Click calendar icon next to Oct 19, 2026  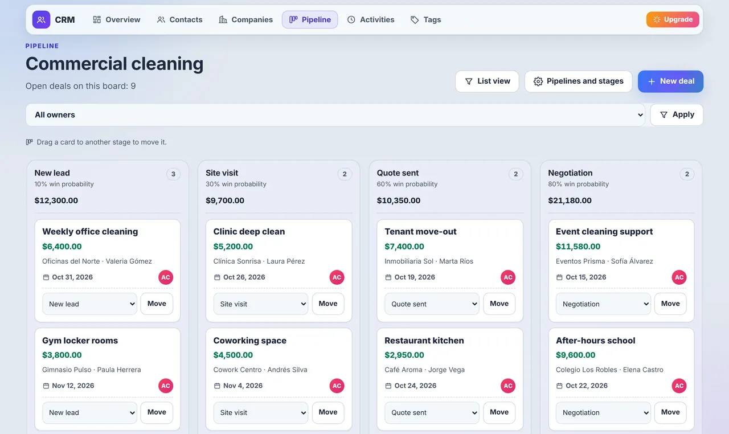(388, 277)
